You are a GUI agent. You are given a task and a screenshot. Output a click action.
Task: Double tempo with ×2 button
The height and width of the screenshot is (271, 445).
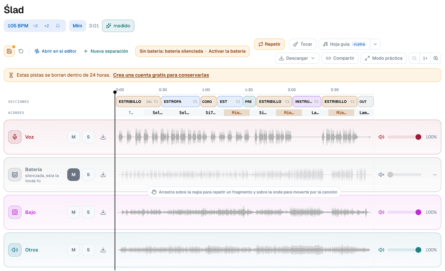tap(47, 26)
